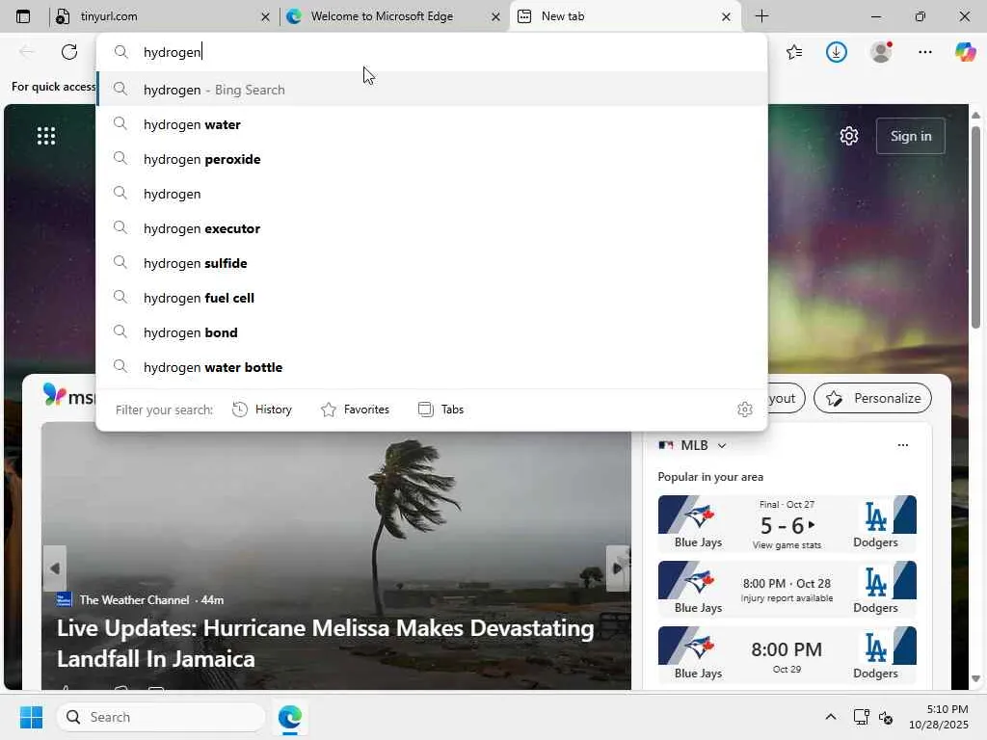The height and width of the screenshot is (740, 987).
Task: Click the muted volume tray icon
Action: click(885, 717)
